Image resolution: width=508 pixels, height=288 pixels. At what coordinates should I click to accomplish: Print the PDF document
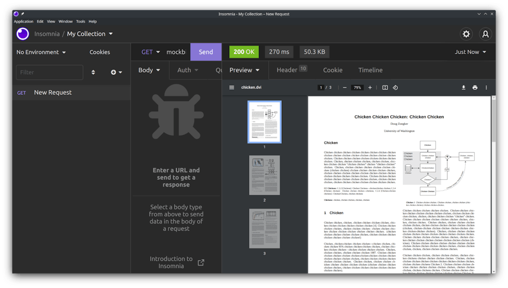475,87
